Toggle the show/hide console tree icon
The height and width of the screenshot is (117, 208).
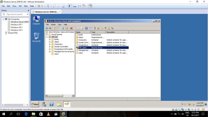pos(58,28)
